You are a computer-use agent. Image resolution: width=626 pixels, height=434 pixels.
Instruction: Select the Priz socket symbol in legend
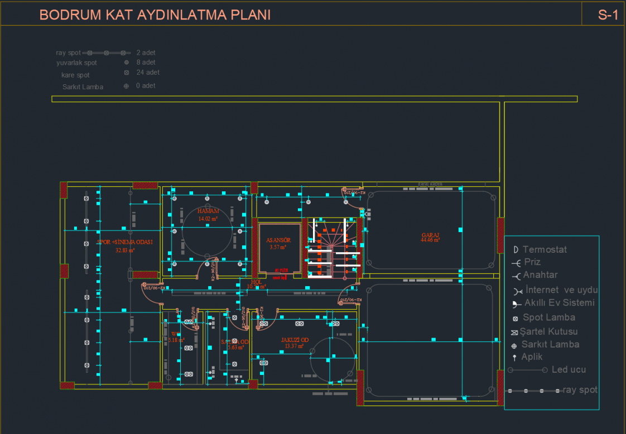tap(516, 263)
